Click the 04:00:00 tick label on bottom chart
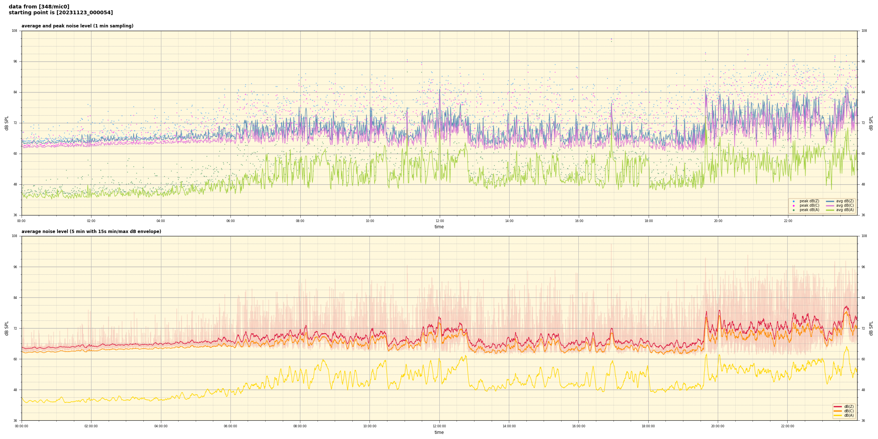 point(161,426)
